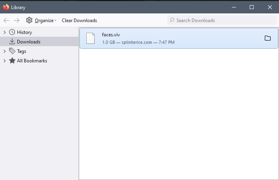Click the faces.viv file icon
The width and height of the screenshot is (279, 180).
pos(90,38)
